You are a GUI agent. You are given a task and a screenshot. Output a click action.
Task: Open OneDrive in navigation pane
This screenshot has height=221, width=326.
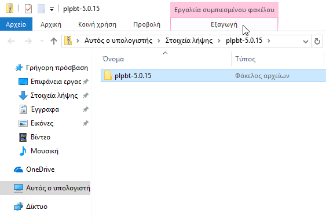tap(40, 170)
